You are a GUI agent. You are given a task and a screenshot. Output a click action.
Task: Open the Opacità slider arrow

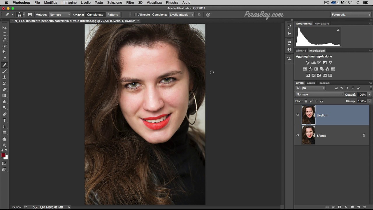369,94
